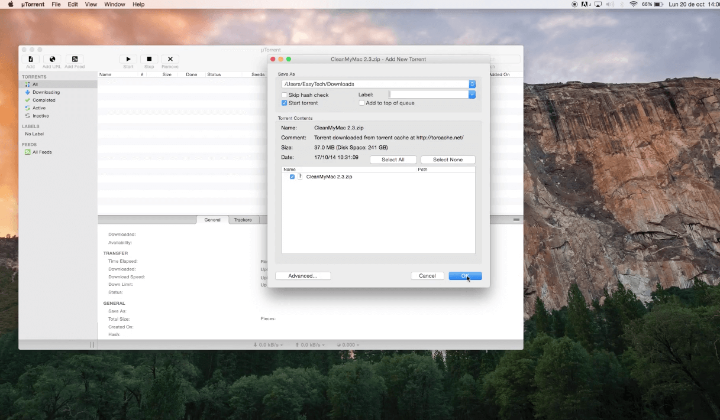
Task: Open the Save As path dropdown arrow
Action: coord(472,84)
